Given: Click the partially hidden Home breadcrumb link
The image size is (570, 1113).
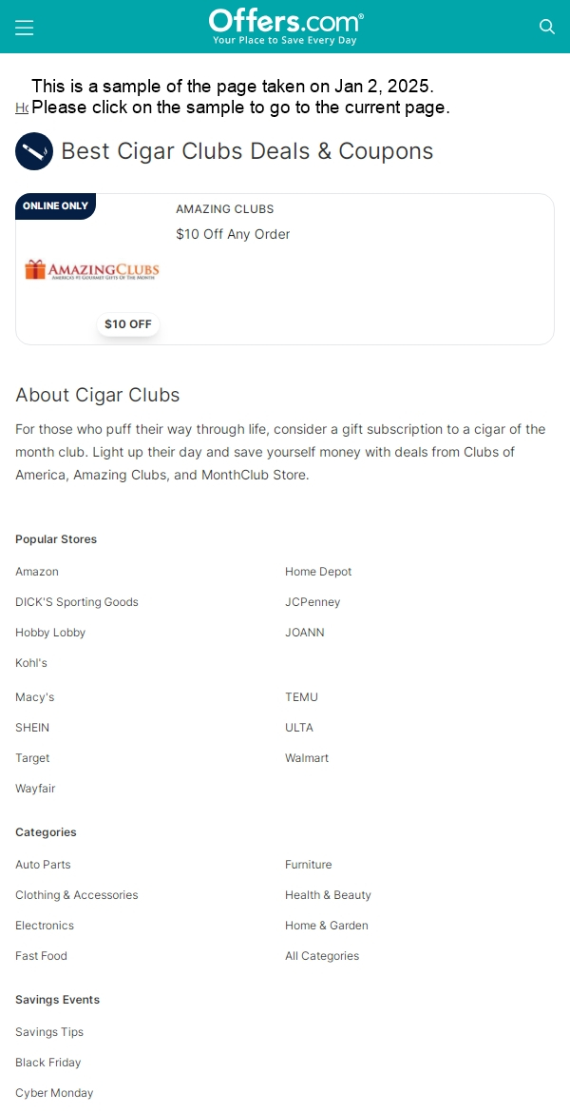Looking at the screenshot, I should 21,107.
